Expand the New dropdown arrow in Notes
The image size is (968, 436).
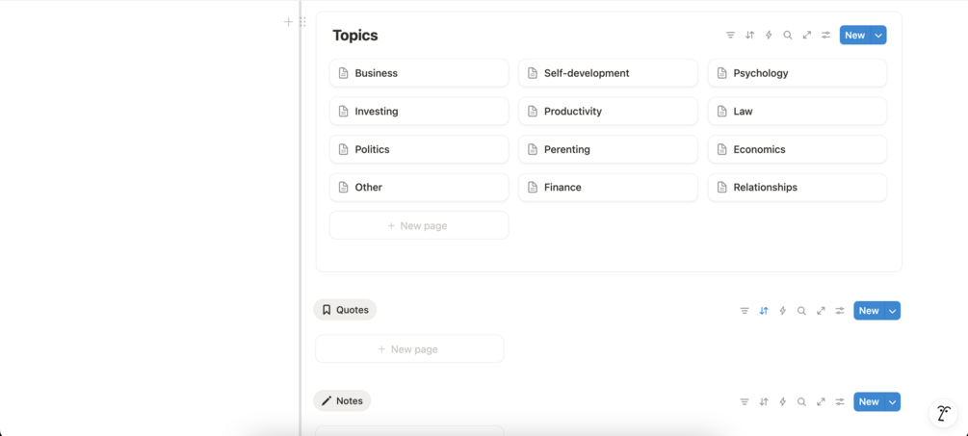(893, 402)
